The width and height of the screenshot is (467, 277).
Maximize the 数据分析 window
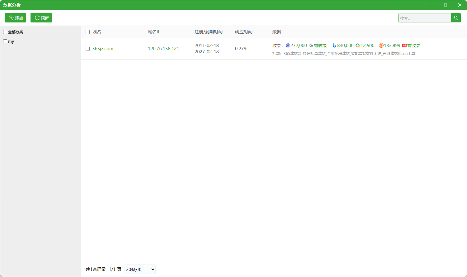tap(446, 5)
